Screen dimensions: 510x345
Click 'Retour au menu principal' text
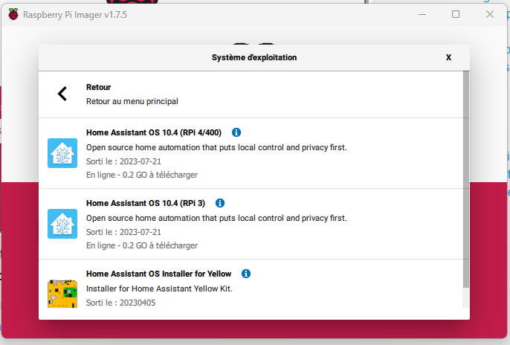pyautogui.click(x=132, y=101)
